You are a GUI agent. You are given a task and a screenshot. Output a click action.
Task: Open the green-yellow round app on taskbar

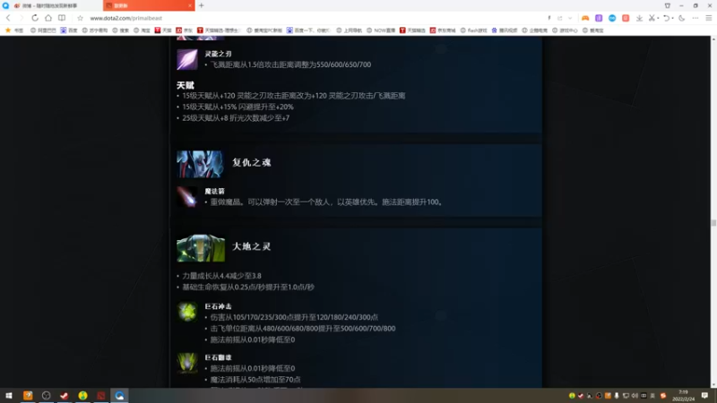pos(82,396)
